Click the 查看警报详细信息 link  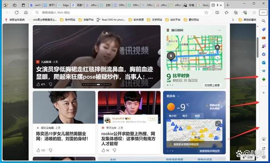click(210, 151)
